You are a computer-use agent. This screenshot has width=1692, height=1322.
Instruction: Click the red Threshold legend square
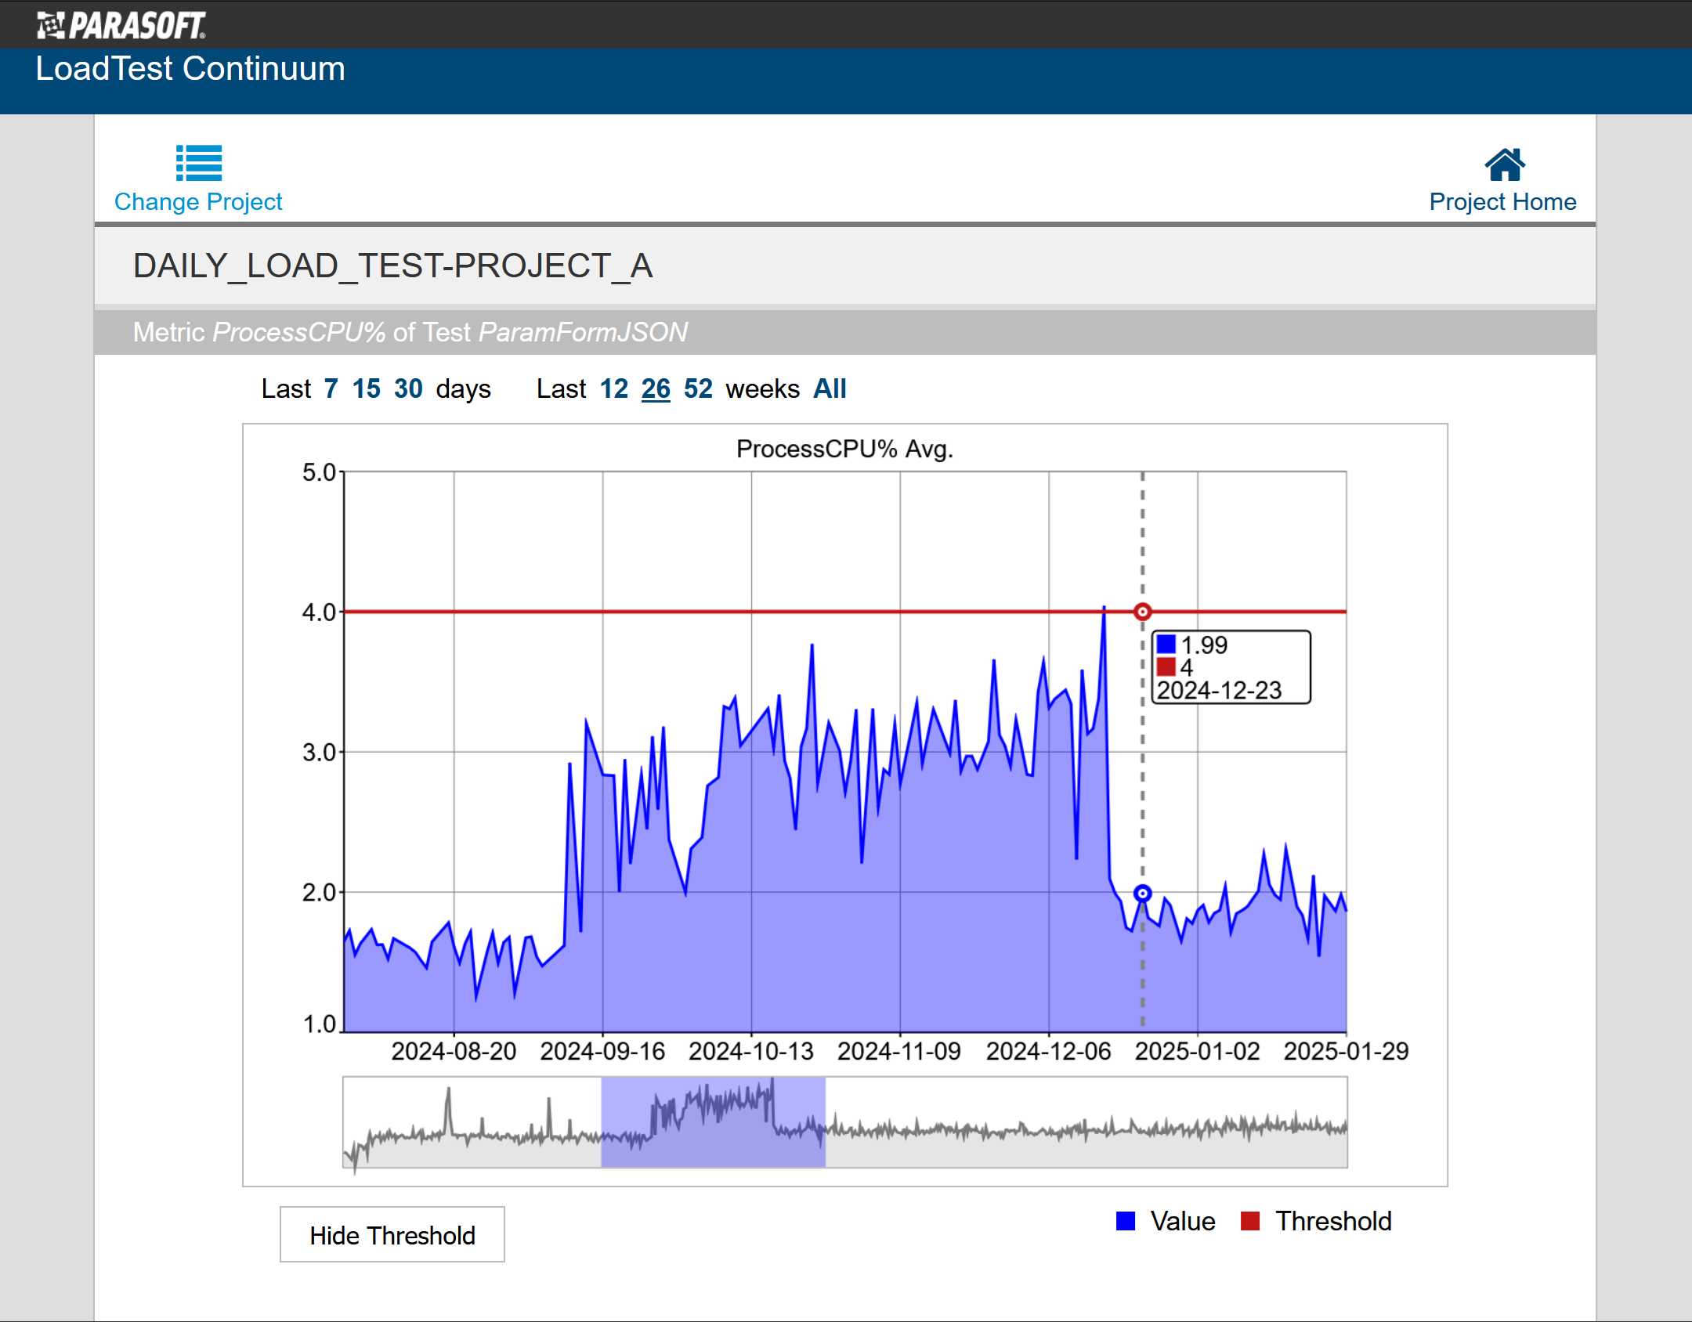click(x=1250, y=1221)
